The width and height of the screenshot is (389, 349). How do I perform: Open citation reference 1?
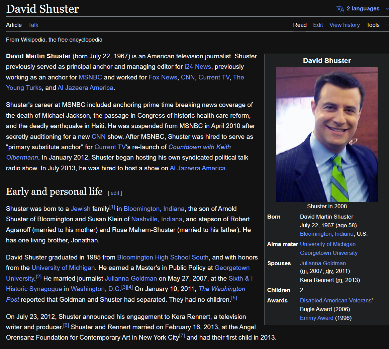click(x=112, y=207)
